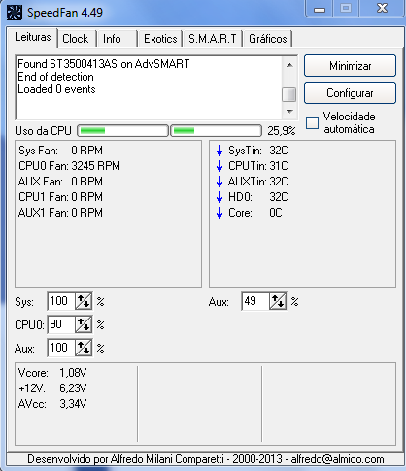
Task: Click the right-side Aux 49 percent spinner
Action: point(278,301)
